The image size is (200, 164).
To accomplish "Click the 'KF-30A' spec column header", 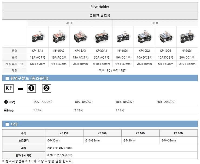I will pyautogui.click(x=102, y=133).
